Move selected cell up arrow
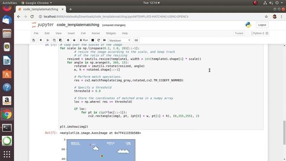Screen dimensions: 286x161 click(68, 40)
